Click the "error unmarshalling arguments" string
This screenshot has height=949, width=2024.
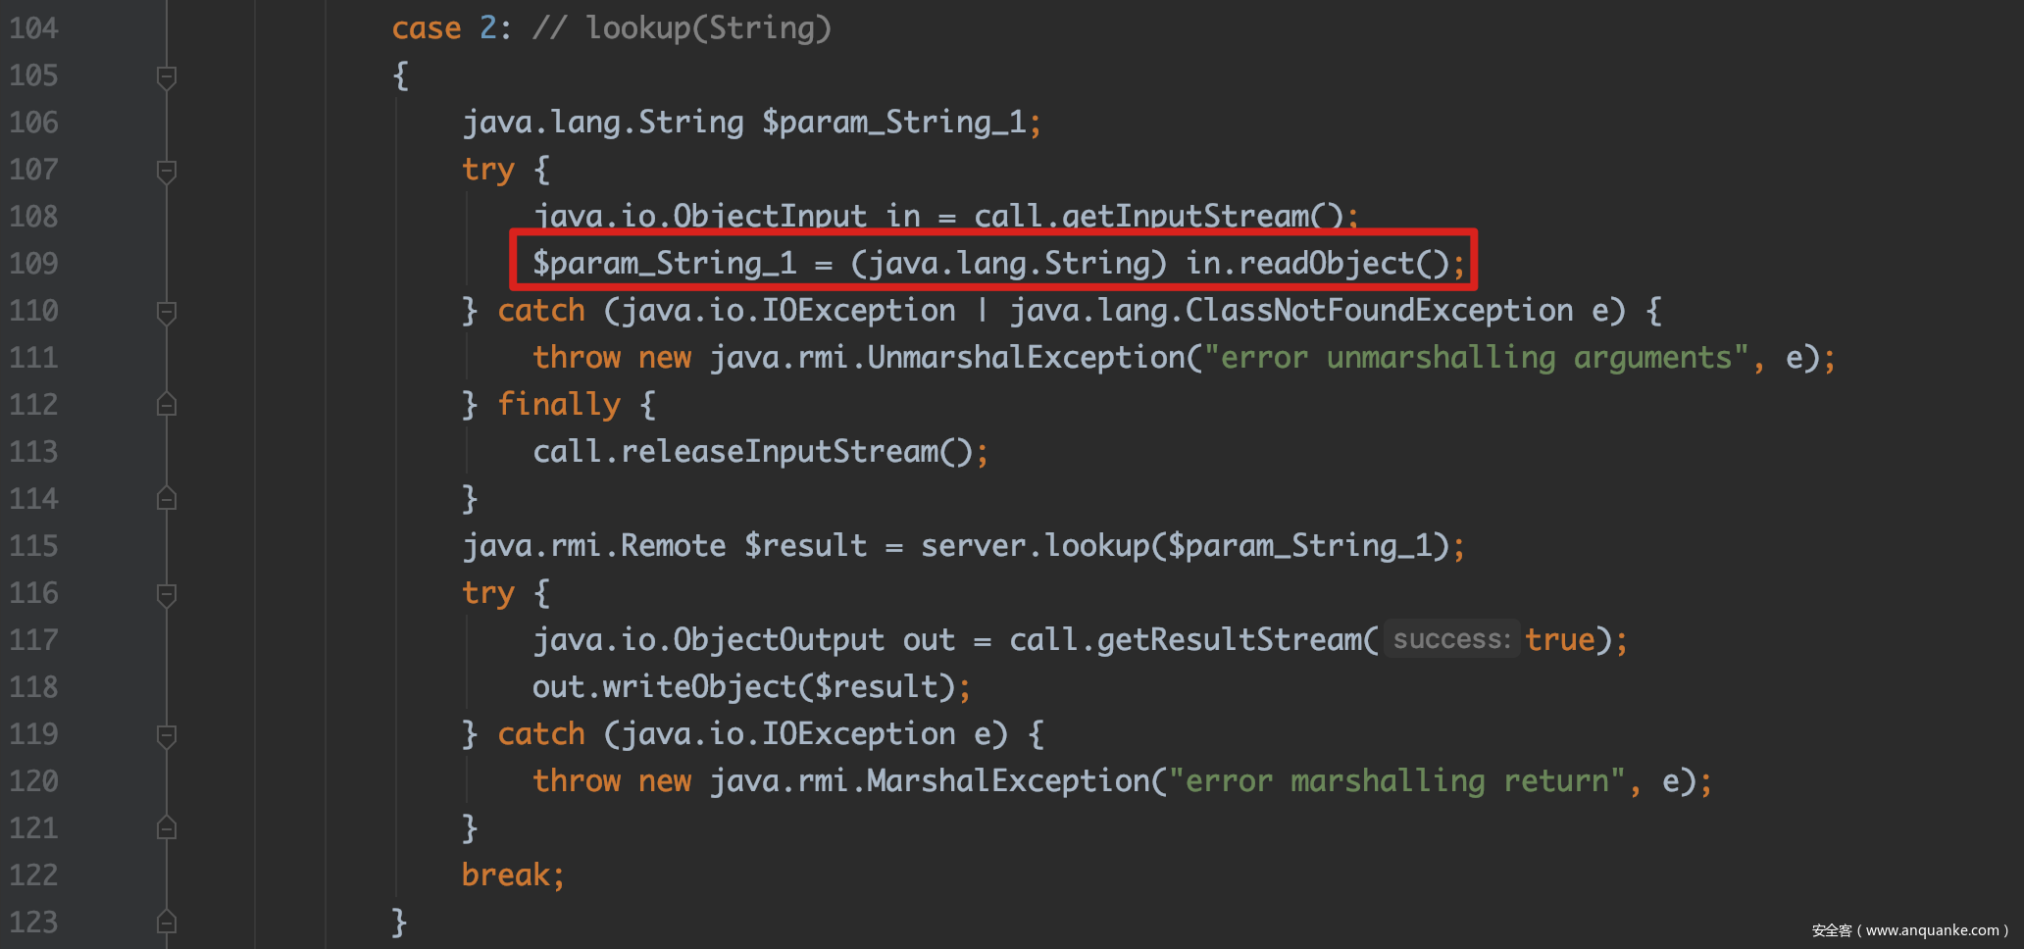(1477, 358)
